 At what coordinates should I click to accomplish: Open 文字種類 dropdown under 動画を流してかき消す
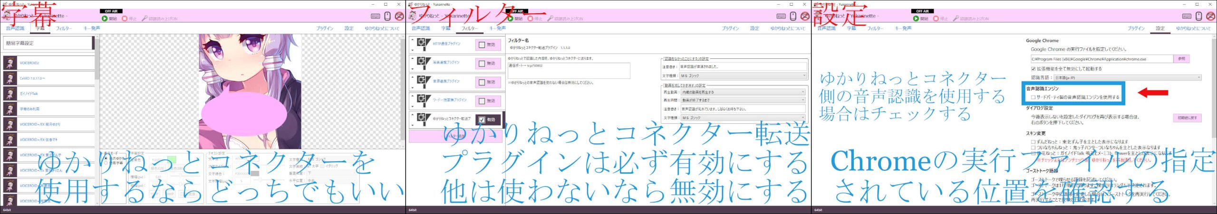point(744,118)
